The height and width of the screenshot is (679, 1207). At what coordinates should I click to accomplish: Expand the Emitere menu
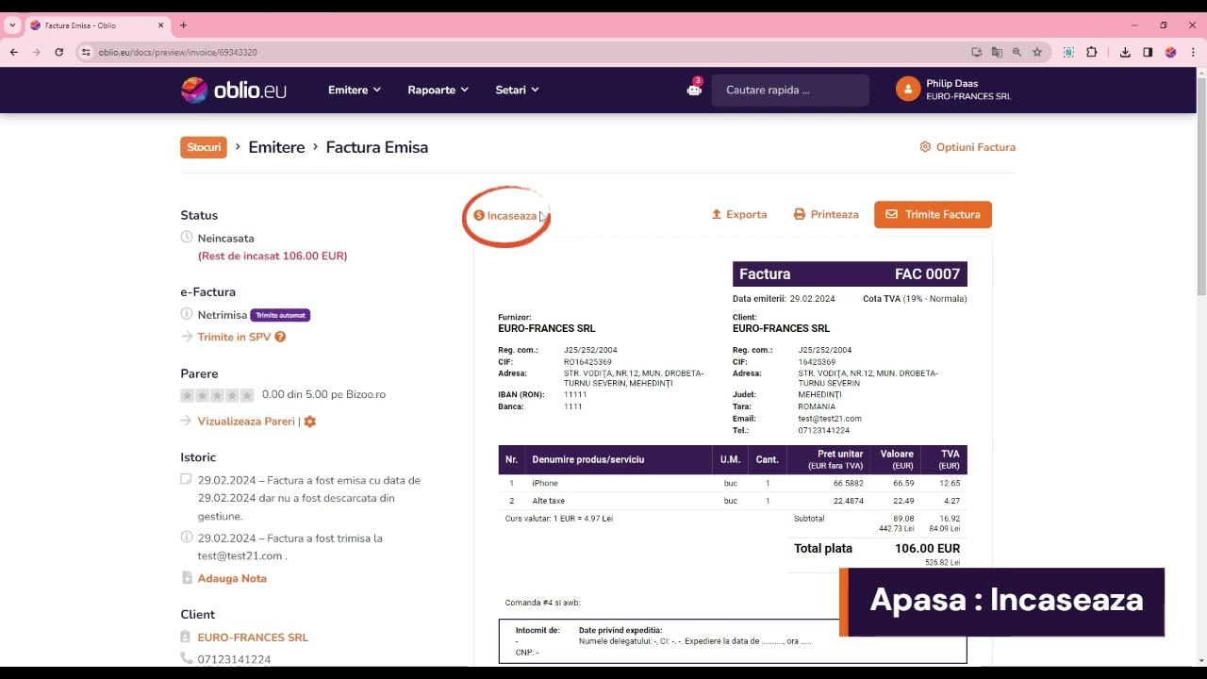click(x=355, y=90)
